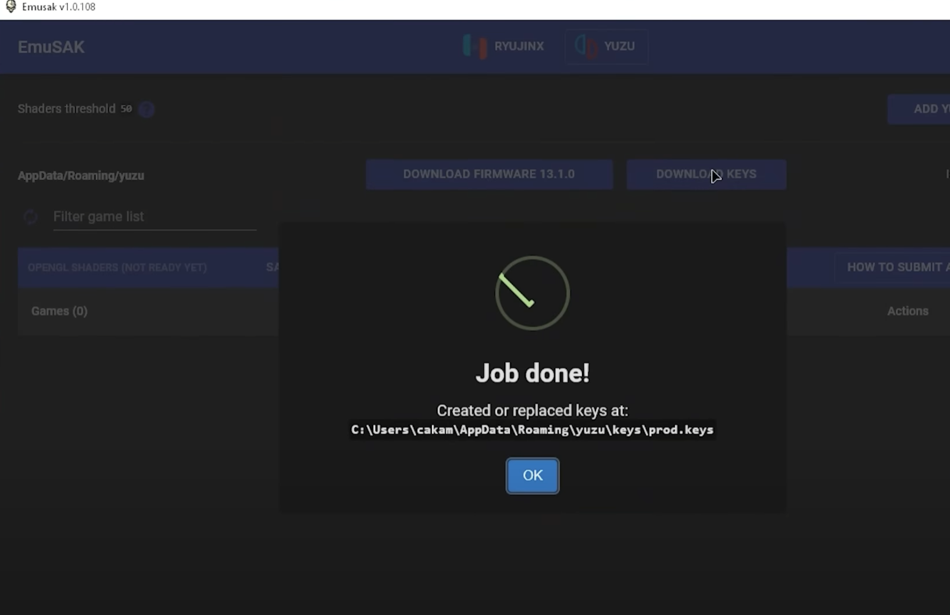Click the success checkmark animation circle
Image resolution: width=950 pixels, height=615 pixels.
(532, 293)
